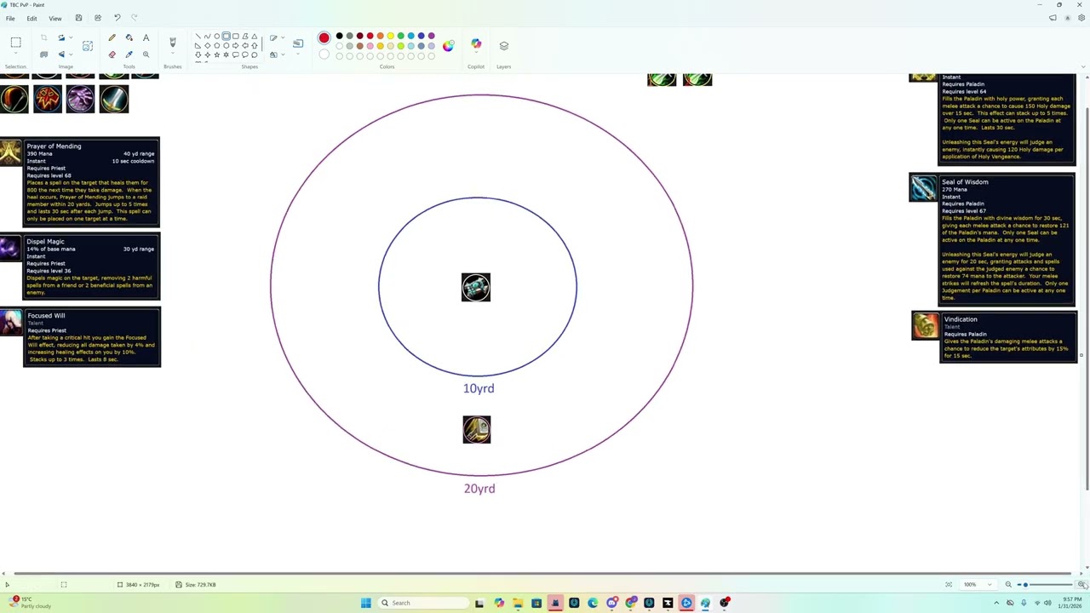This screenshot has width=1090, height=613.
Task: Activate the Text tool
Action: coord(146,37)
